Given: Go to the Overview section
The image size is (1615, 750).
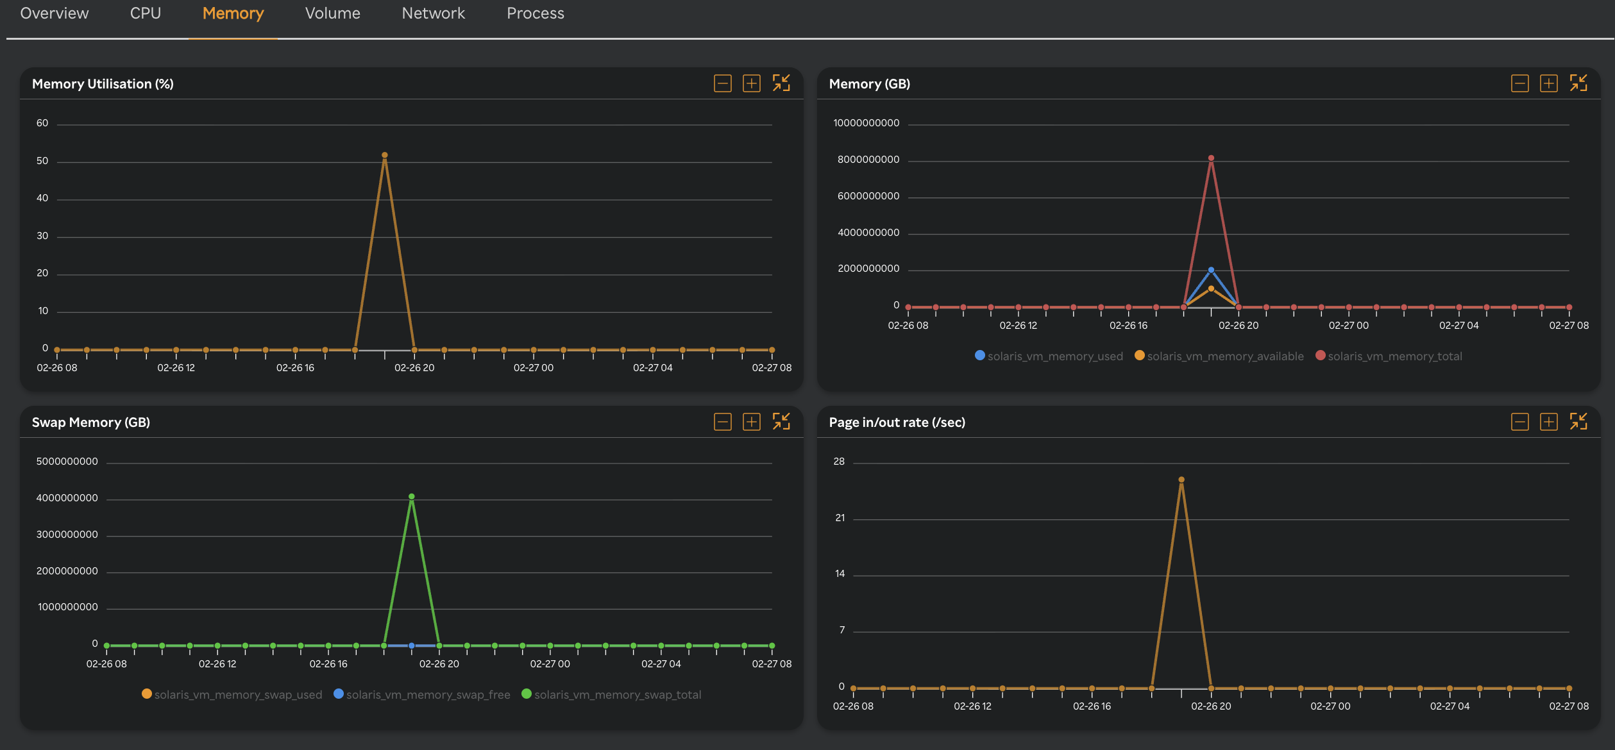Looking at the screenshot, I should click(x=53, y=13).
